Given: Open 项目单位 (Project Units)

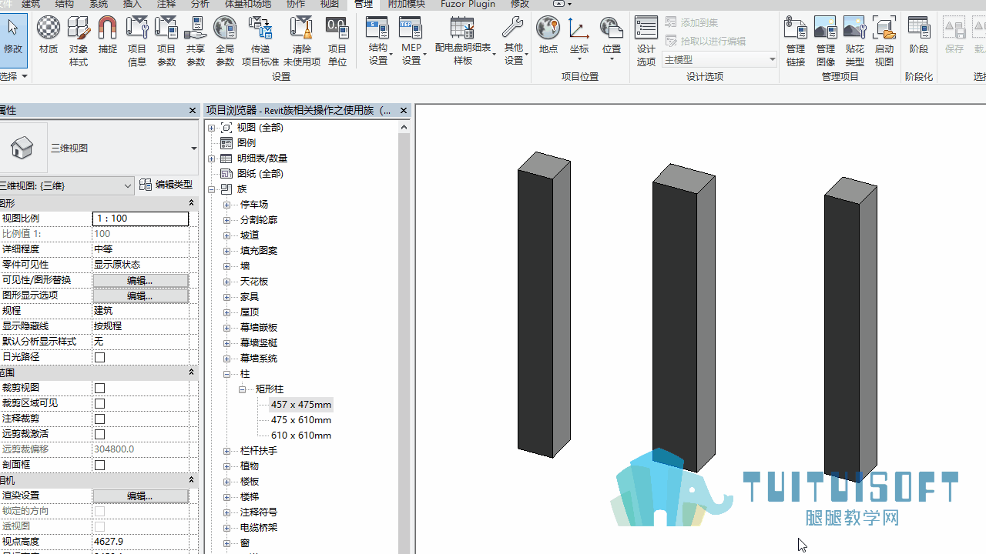Looking at the screenshot, I should click(x=337, y=41).
